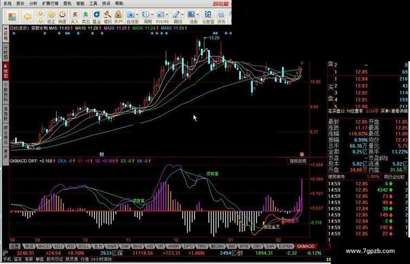Click the colorful home grid icon
This screenshot has width=410, height=264.
12,17
